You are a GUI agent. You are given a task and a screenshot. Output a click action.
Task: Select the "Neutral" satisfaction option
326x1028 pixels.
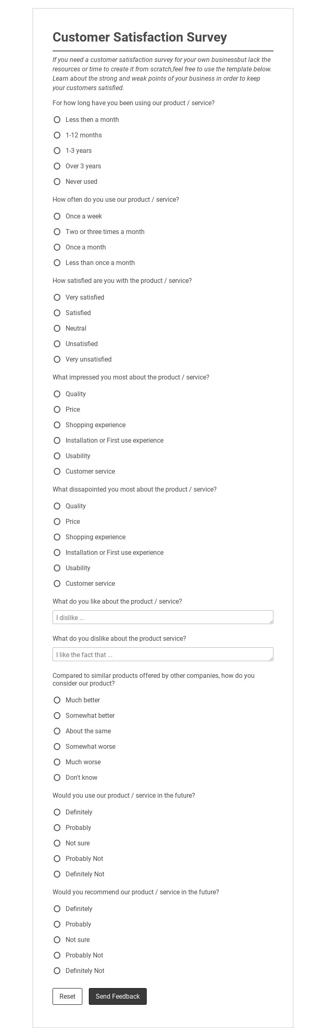coord(57,329)
